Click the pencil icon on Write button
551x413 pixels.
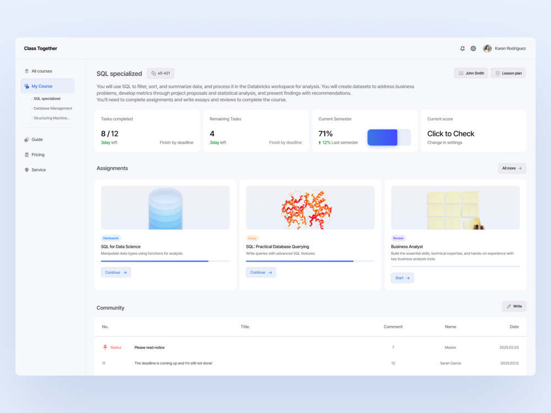[509, 306]
